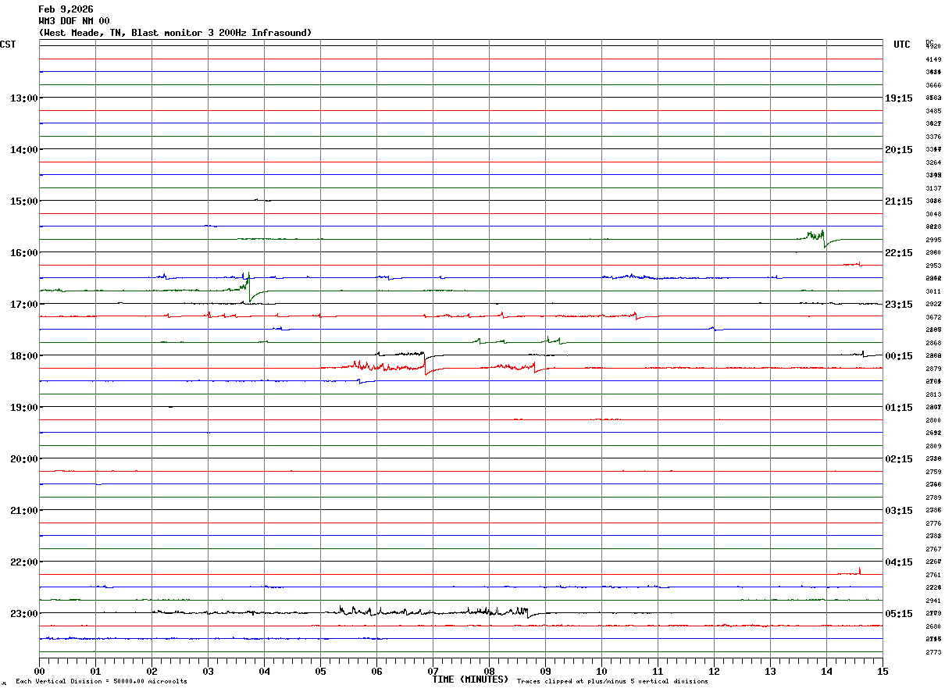Click DC offset value 3376
Viewport: 945px width, 692px height.
tap(933, 137)
